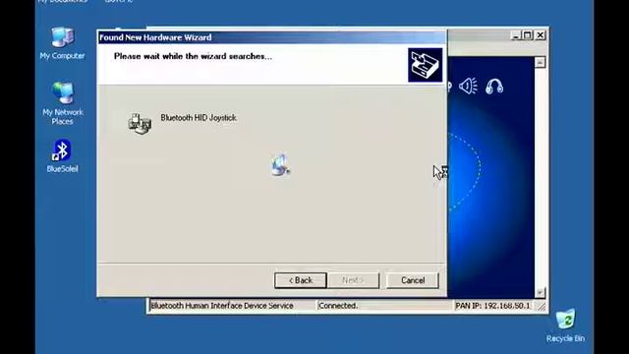Click the Bluetooth HID Joystick device icon

(x=140, y=123)
